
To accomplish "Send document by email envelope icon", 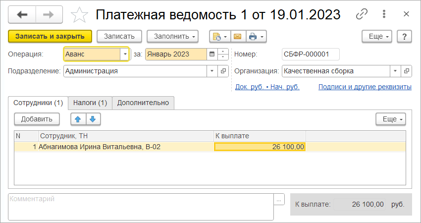I will point(238,36).
